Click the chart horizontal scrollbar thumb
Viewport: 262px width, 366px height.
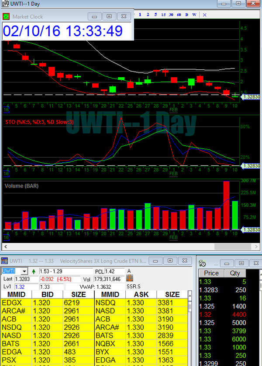233,246
